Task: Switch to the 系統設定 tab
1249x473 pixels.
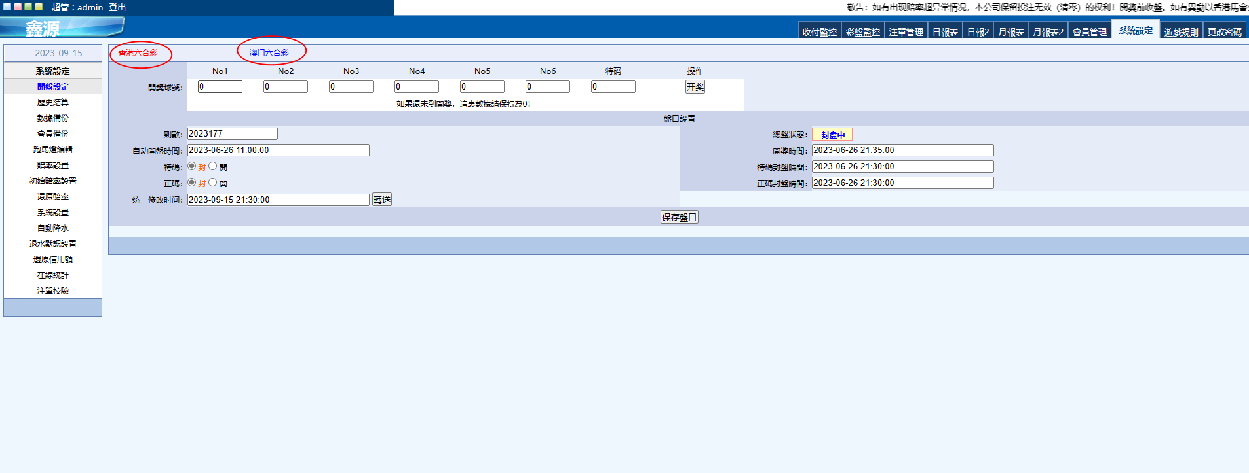Action: (x=1136, y=30)
